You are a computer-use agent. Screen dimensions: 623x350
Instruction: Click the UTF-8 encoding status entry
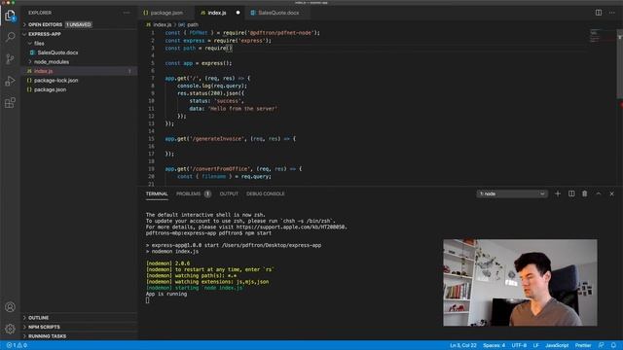coord(519,345)
